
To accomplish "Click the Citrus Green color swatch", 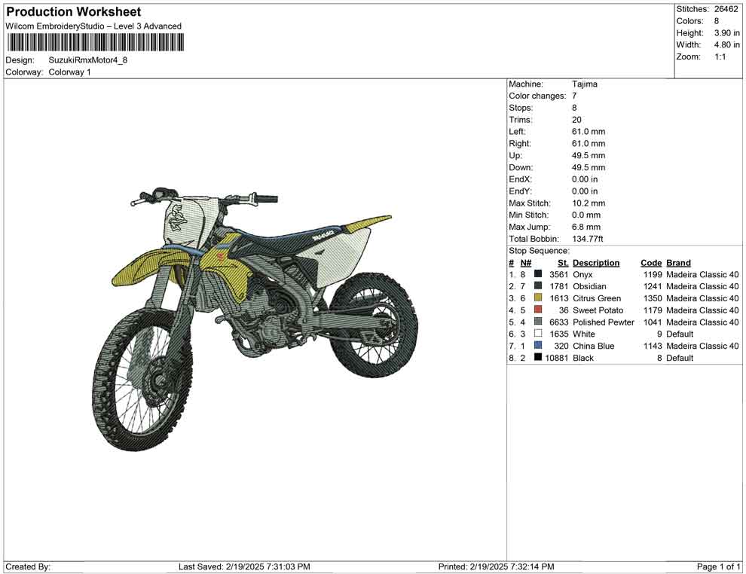I will pyautogui.click(x=537, y=298).
